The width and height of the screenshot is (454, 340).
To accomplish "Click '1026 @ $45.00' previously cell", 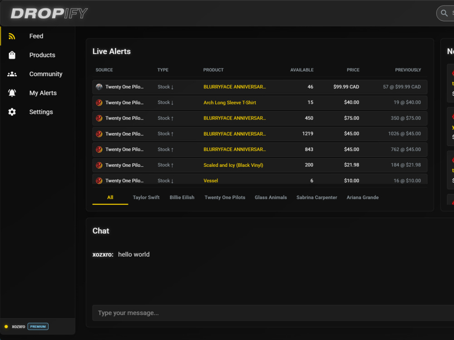I will (x=405, y=134).
